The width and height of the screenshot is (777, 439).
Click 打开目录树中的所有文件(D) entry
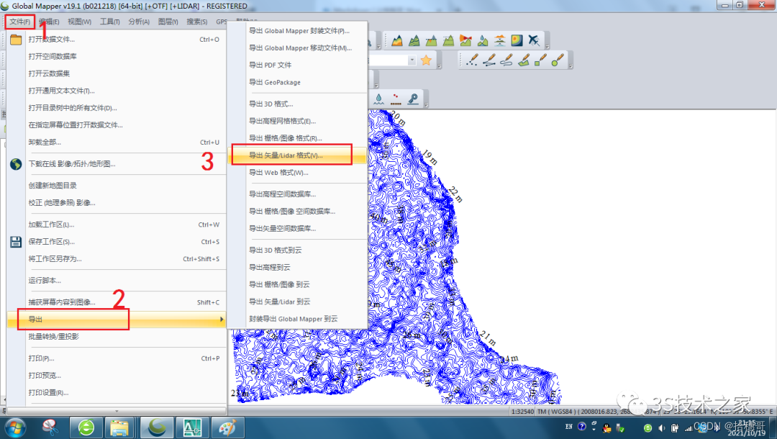(x=117, y=108)
